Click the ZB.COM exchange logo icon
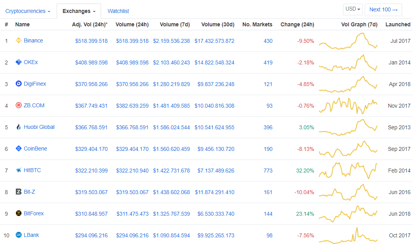This screenshot has height=244, width=417. (18, 105)
